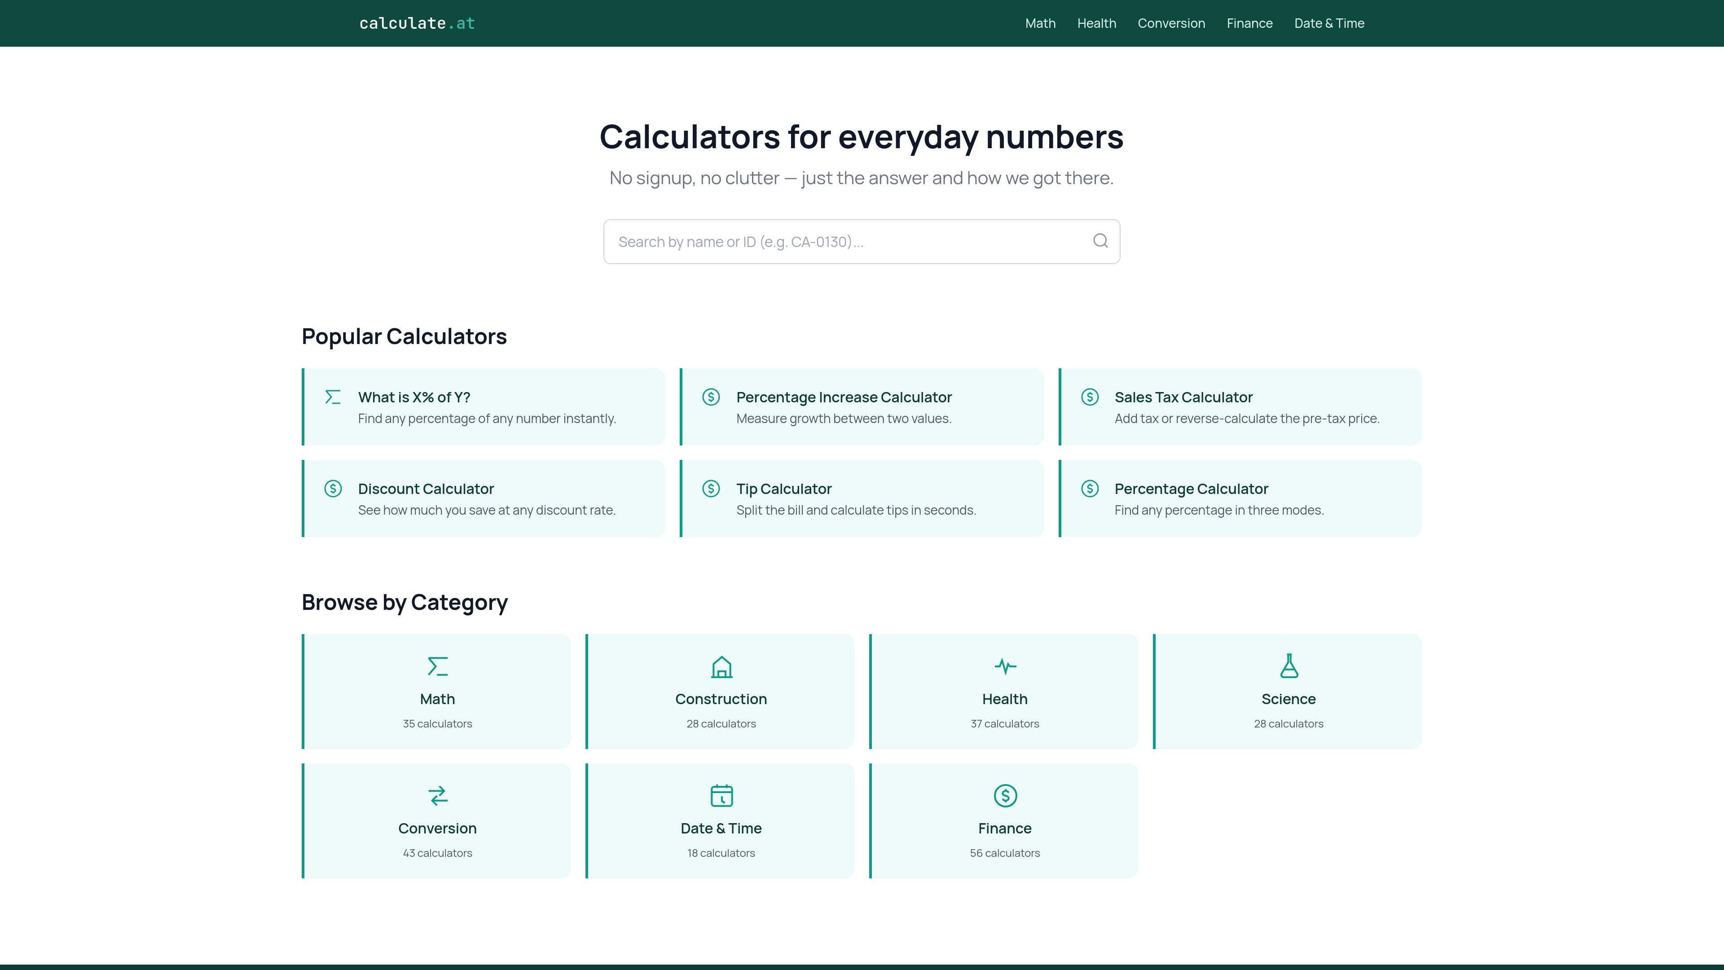The image size is (1724, 970).
Task: Click the dollar icon in Finance category
Action: pos(1005,795)
